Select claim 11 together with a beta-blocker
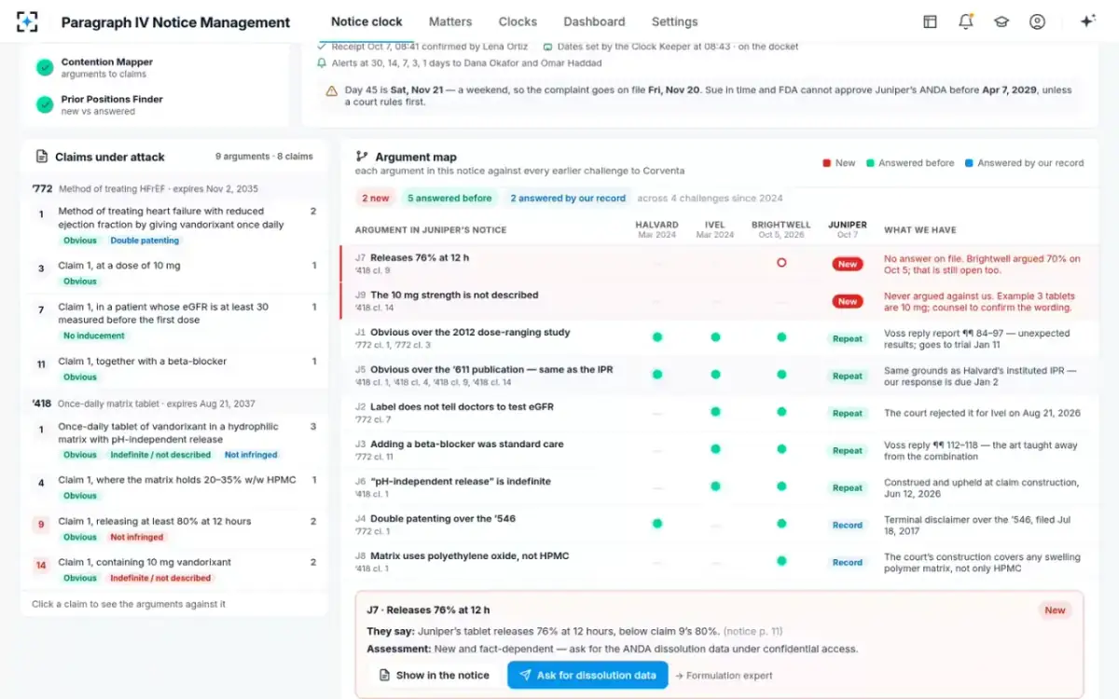Screen dimensions: 1119x699 tap(174, 368)
